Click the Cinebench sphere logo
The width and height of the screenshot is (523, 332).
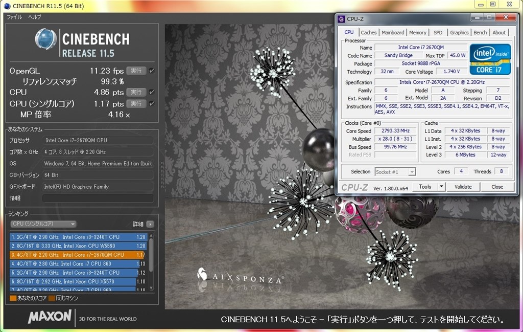[45, 39]
